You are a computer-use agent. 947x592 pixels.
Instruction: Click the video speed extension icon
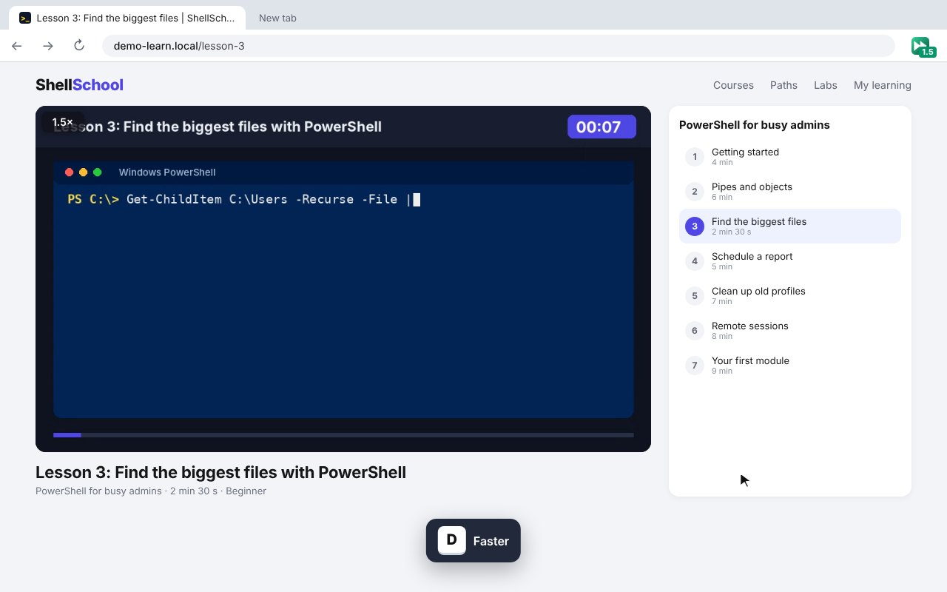click(x=923, y=47)
